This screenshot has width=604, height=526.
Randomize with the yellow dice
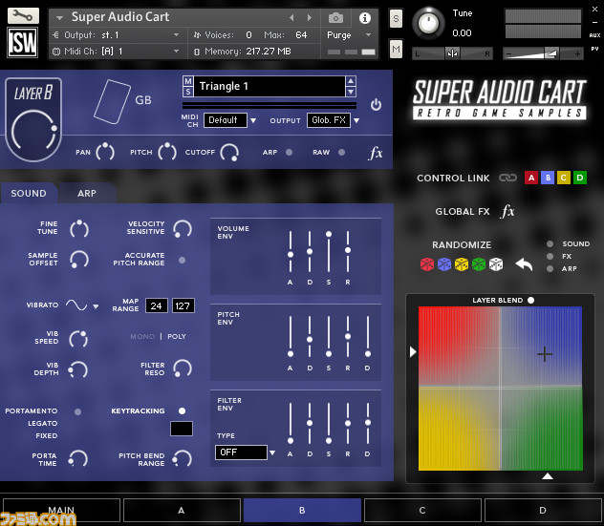coord(462,264)
